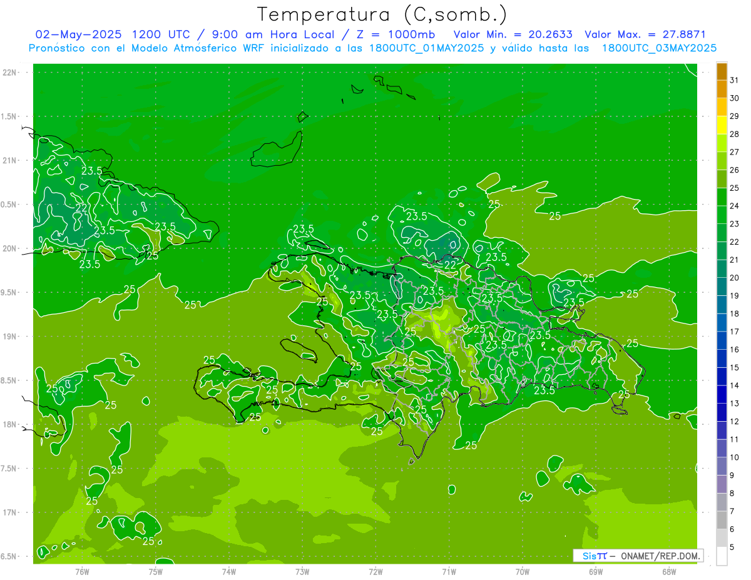Click the "9.5N" latitude label
Screen dimensions: 751x580
[9, 293]
